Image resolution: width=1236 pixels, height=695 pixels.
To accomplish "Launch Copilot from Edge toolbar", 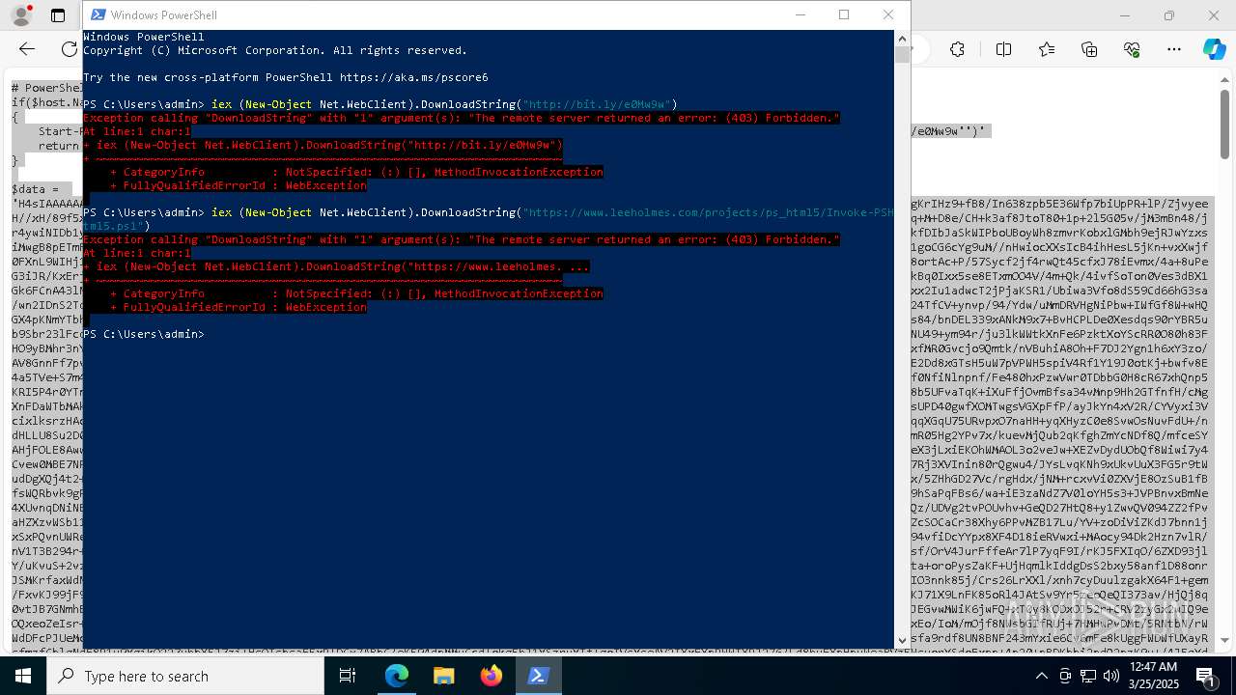I will tap(1214, 49).
